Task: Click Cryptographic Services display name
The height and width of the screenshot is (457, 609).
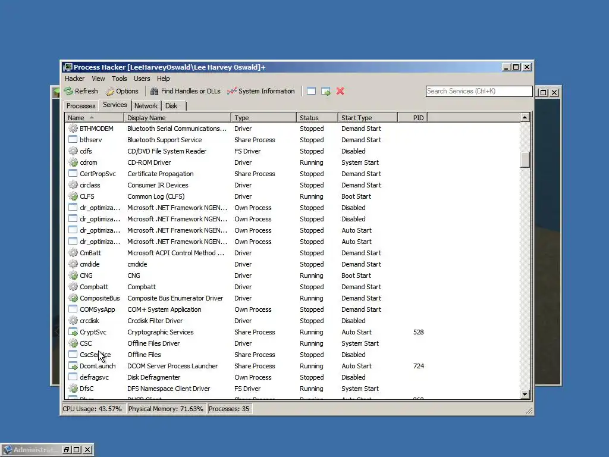Action: (x=161, y=332)
